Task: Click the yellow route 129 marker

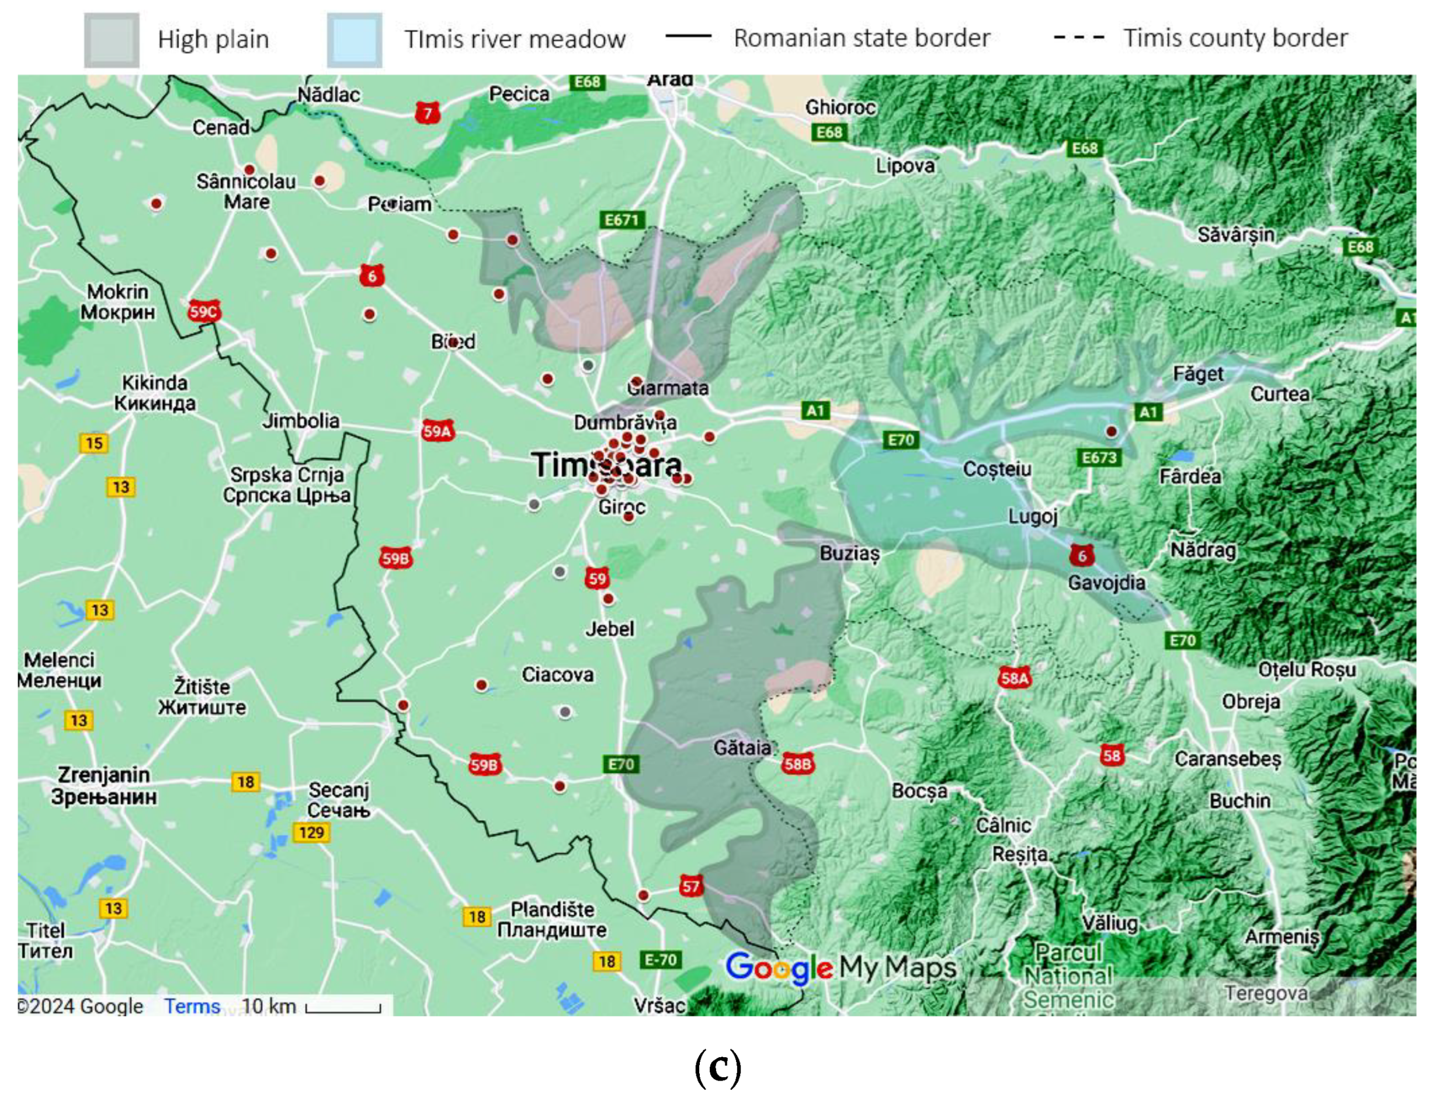Action: pyautogui.click(x=311, y=832)
